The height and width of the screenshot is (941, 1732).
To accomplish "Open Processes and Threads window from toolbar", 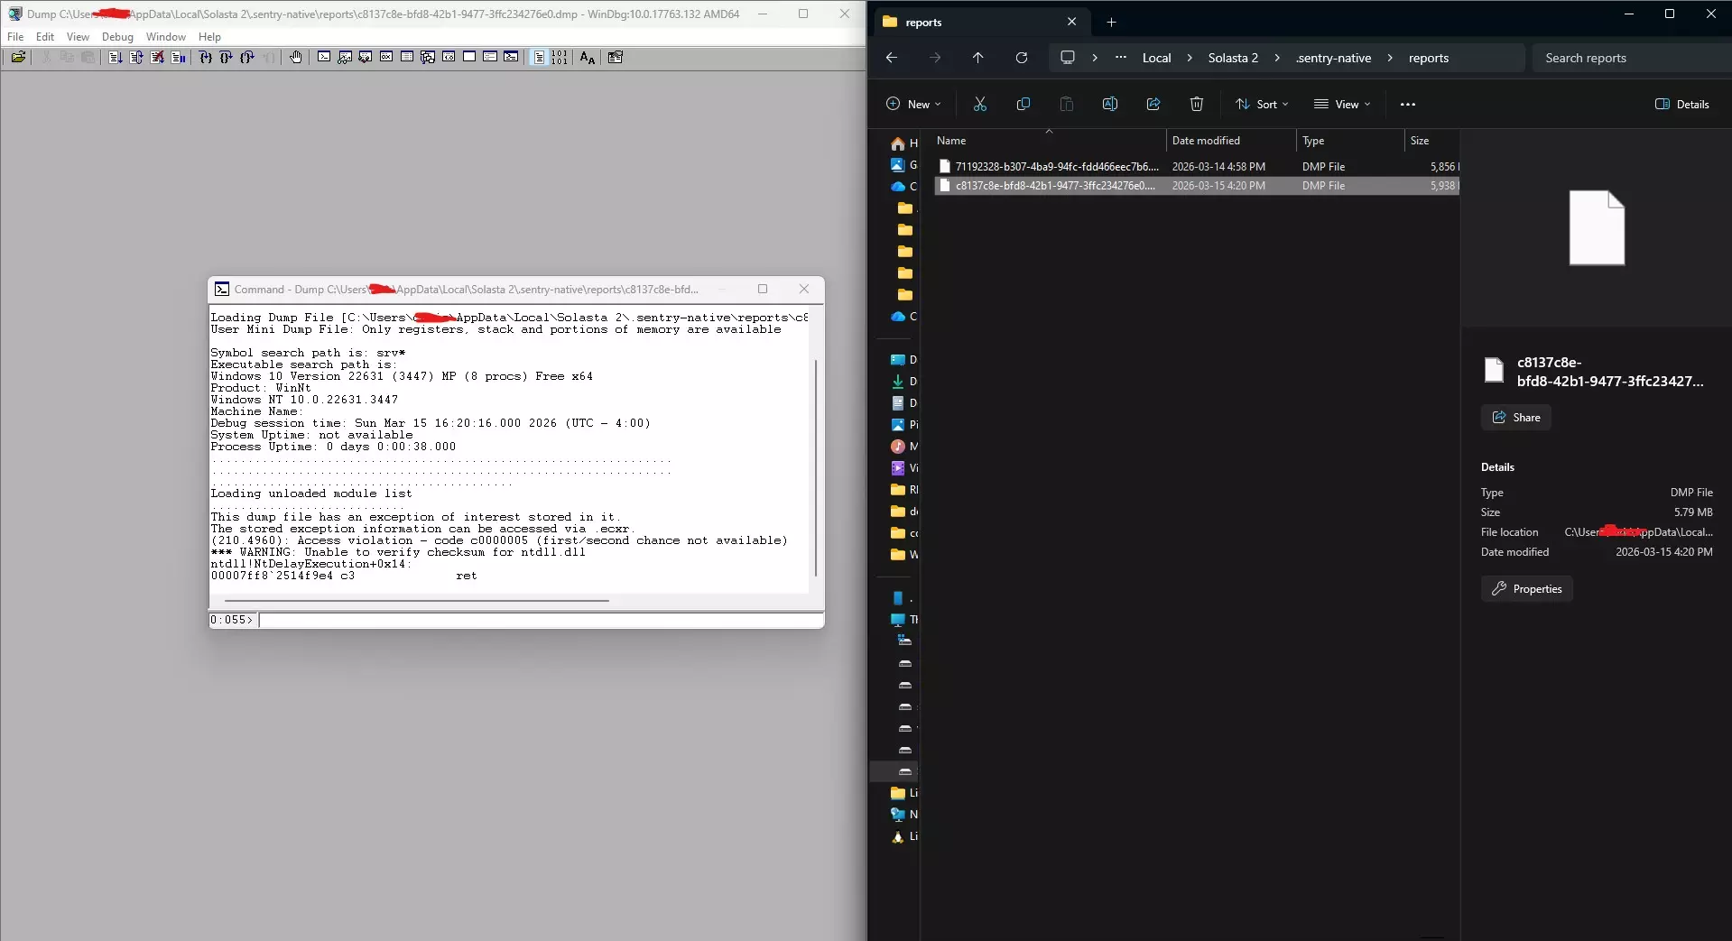I will 490,58.
